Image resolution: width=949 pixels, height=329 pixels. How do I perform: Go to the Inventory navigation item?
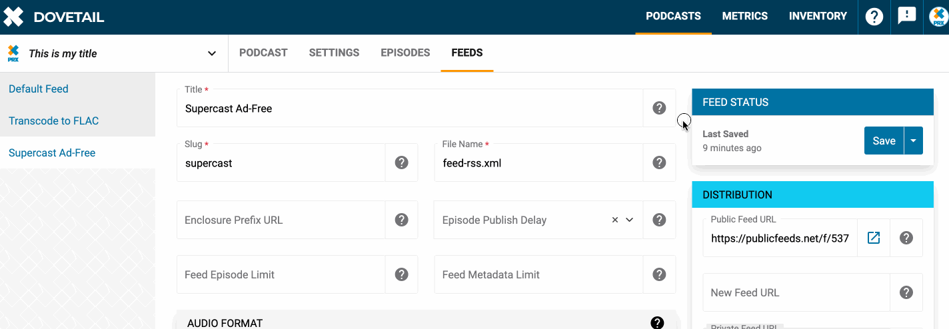(x=818, y=16)
